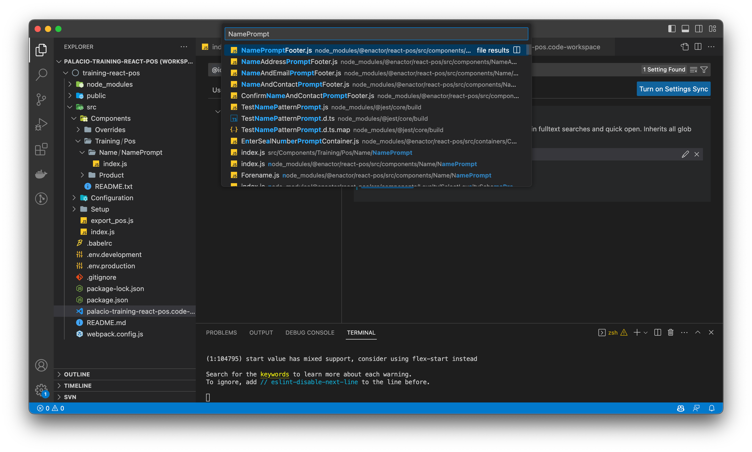Open NameAddressPromptFooter.js quick open result

[376, 61]
